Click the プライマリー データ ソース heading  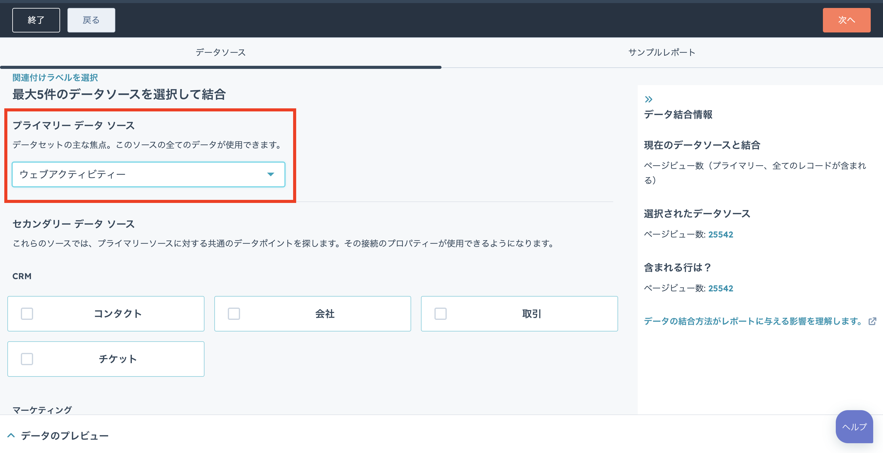tap(74, 125)
